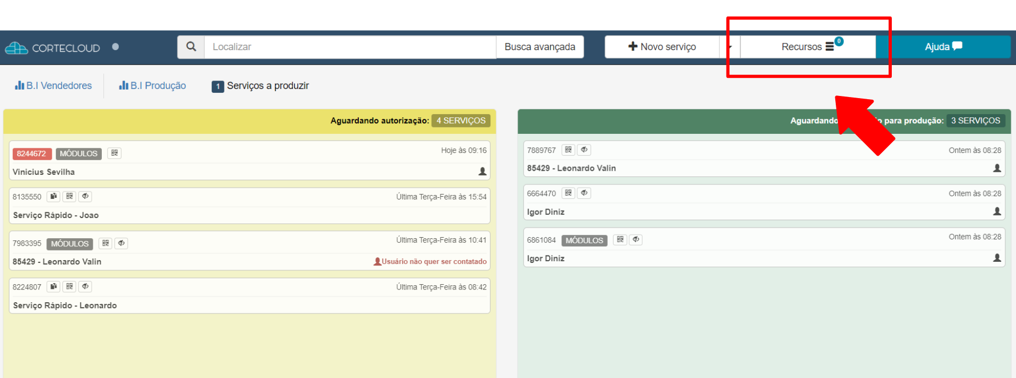Image resolution: width=1016 pixels, height=378 pixels.
Task: Click the magnifier search icon
Action: point(191,47)
